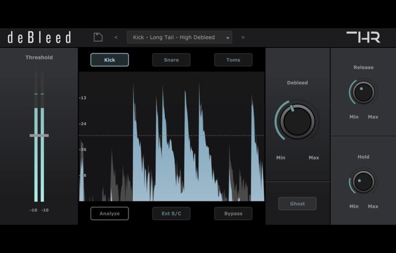Screen dimensions: 396x253
Task: Enable Ext S/C sidechain input
Action: pyautogui.click(x=171, y=213)
